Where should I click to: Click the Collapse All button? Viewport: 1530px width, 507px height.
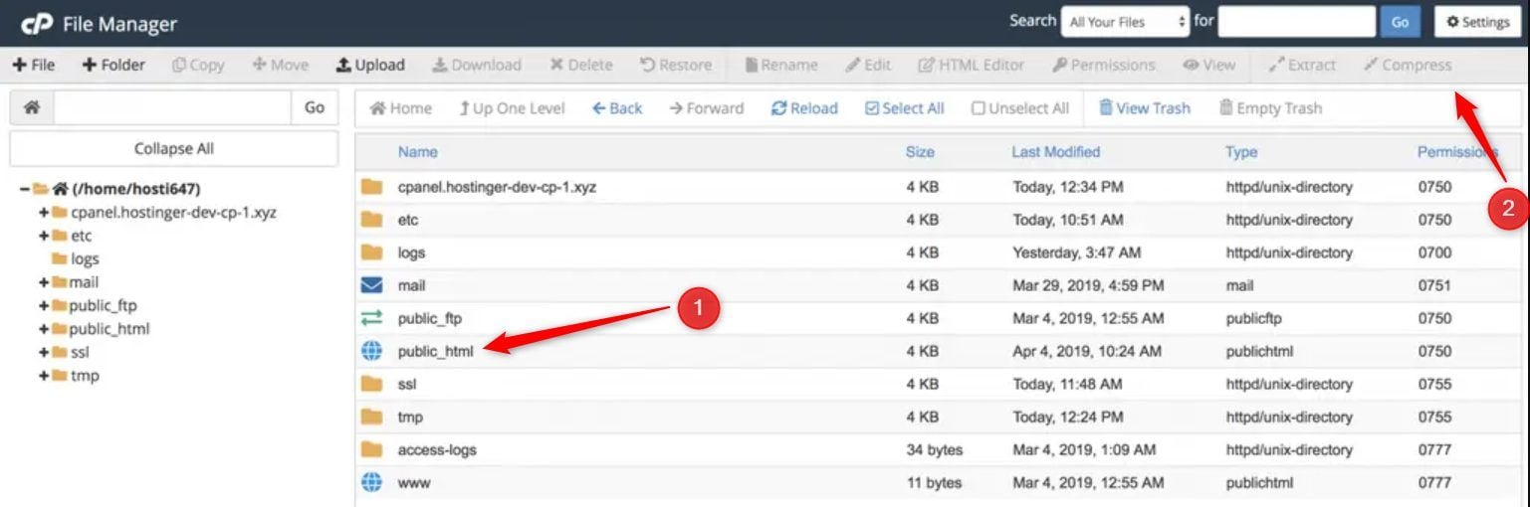(173, 148)
